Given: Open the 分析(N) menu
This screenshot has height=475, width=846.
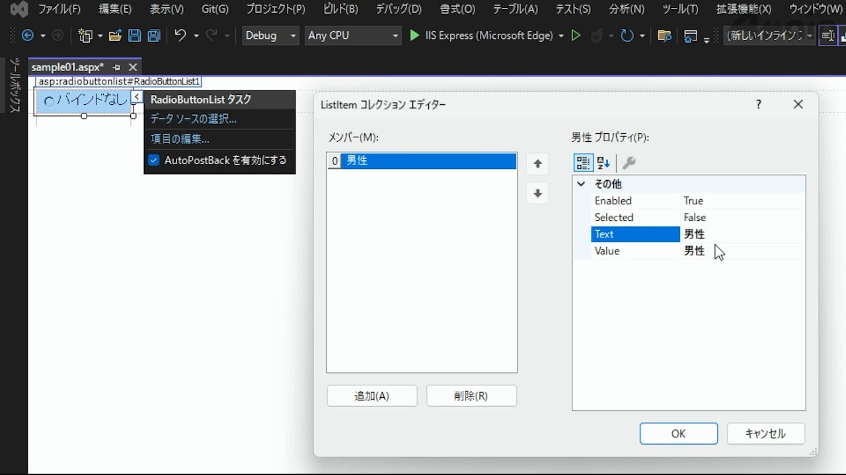Looking at the screenshot, I should coord(626,9).
